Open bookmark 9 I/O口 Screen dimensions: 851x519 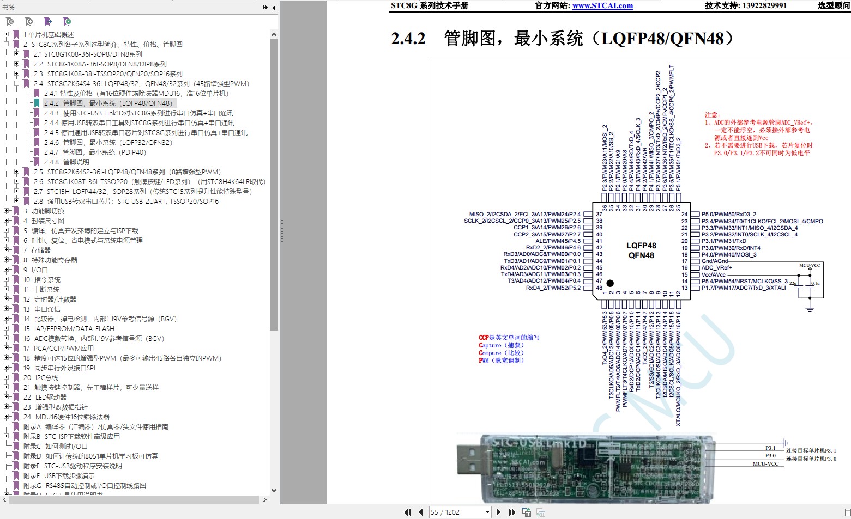[x=35, y=270]
